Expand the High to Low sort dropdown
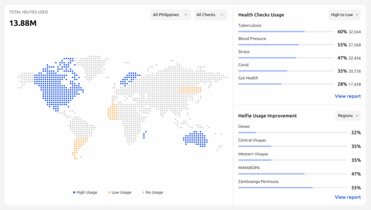 click(x=345, y=15)
